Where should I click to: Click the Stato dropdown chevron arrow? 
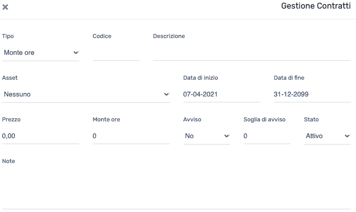point(347,136)
